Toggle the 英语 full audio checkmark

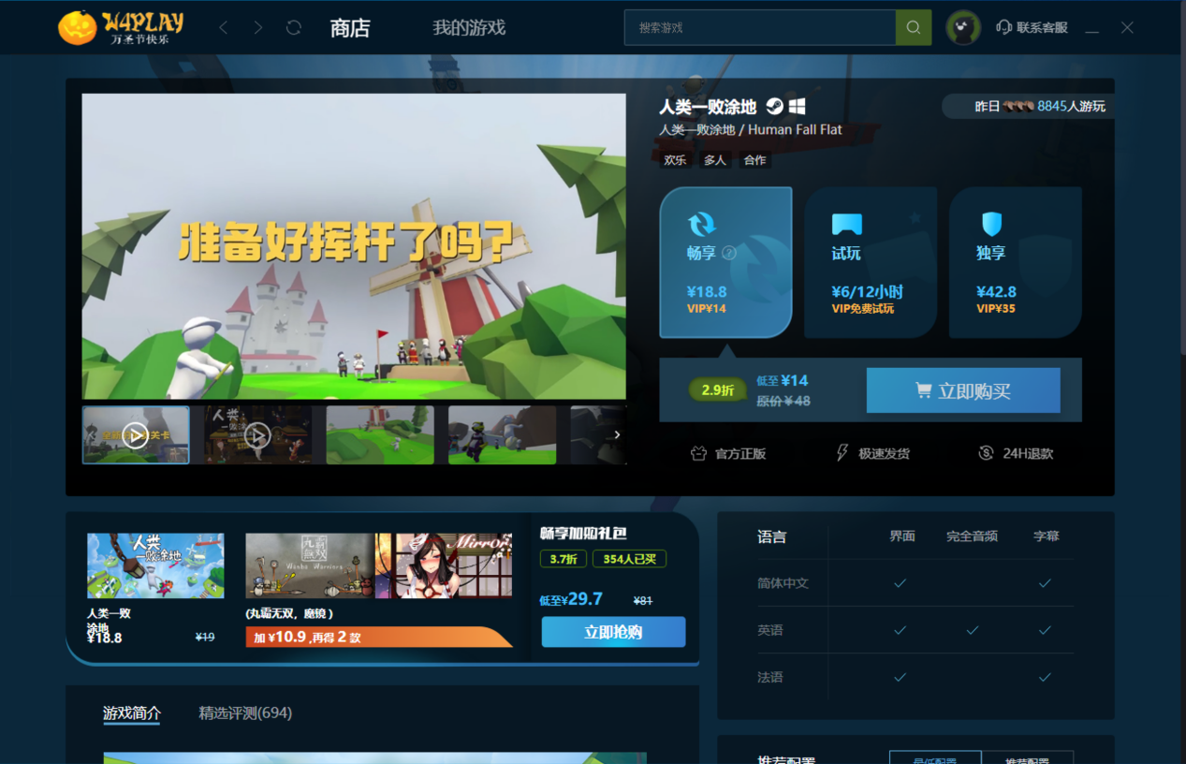pyautogui.click(x=973, y=629)
